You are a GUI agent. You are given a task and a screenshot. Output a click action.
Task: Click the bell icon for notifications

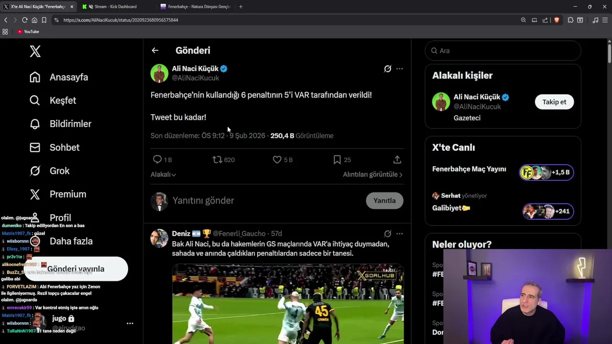point(35,124)
